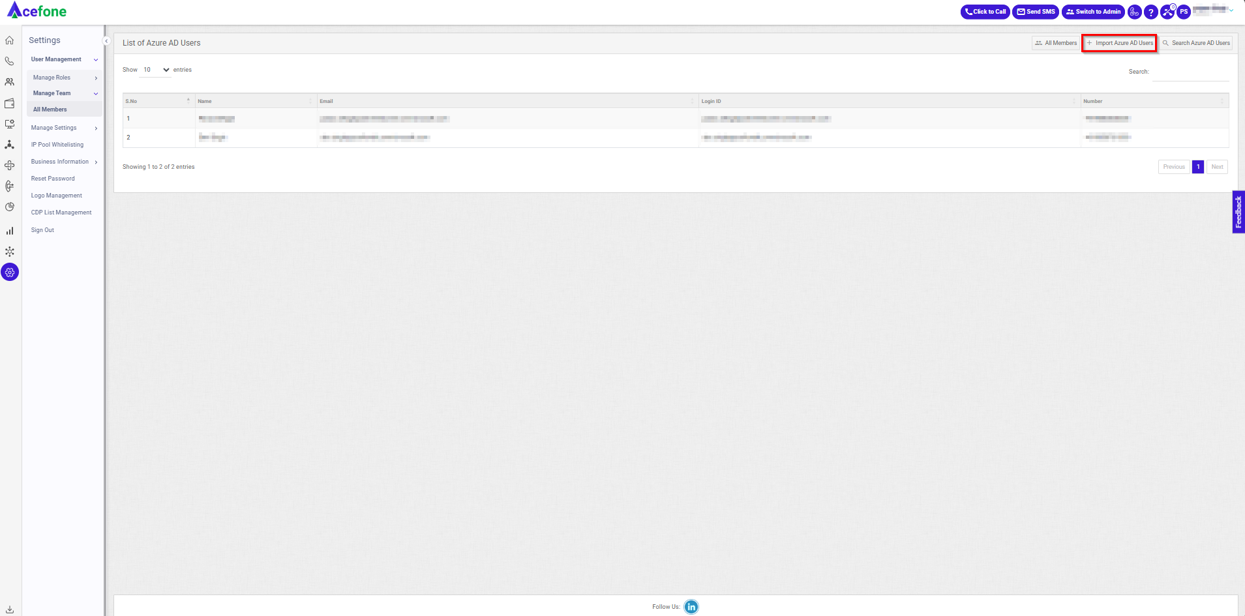
Task: Open IP Pool Whitelisting
Action: (x=57, y=145)
